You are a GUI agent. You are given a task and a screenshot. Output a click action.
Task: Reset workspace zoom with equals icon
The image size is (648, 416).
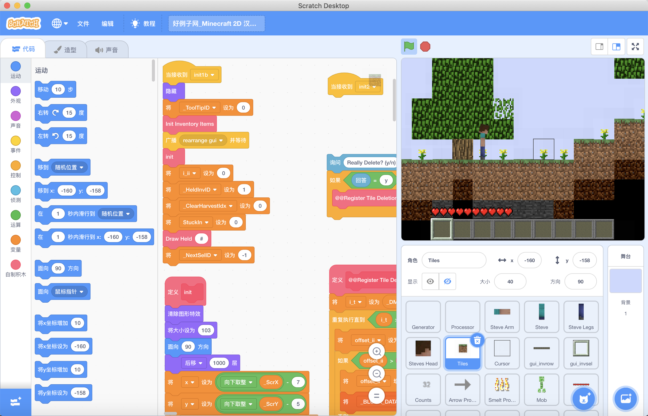point(377,396)
